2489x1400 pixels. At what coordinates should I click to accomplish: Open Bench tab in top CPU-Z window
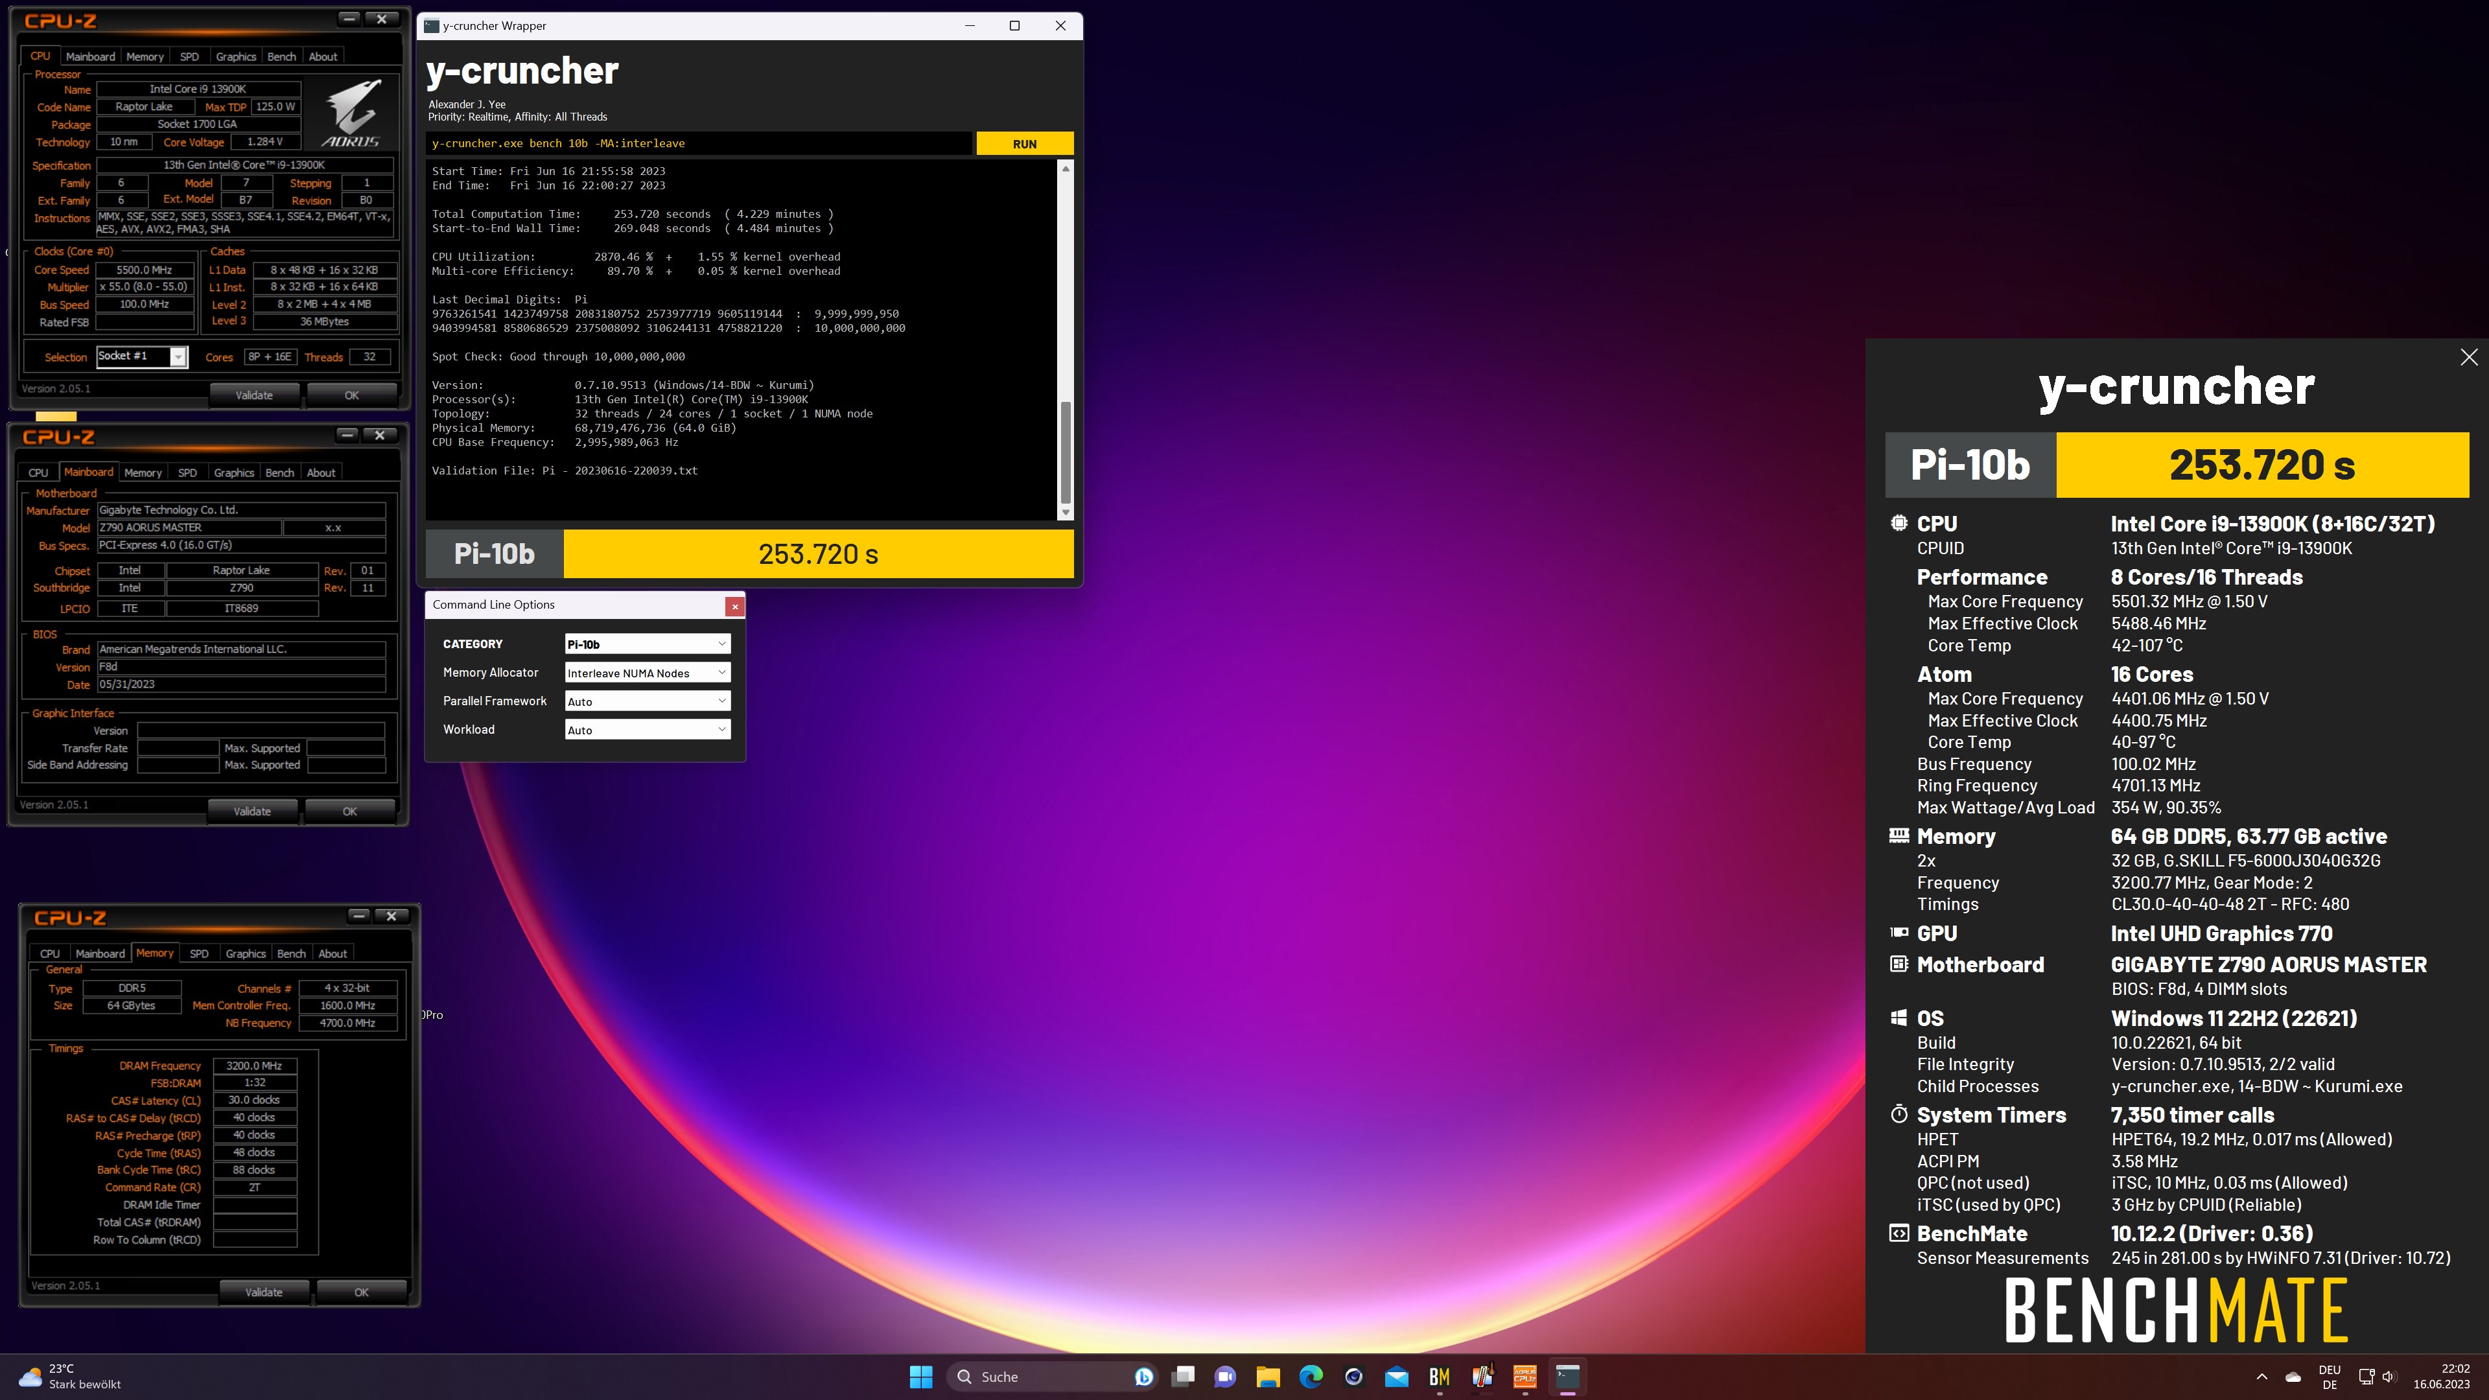[x=281, y=57]
